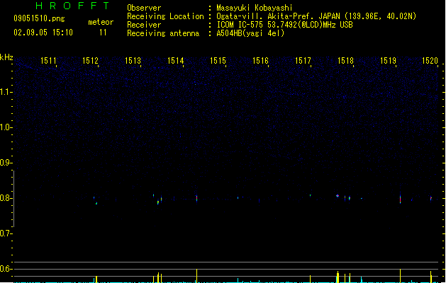Click the tall yellow level spike after 1519
The image size is (446, 283).
(x=400, y=276)
